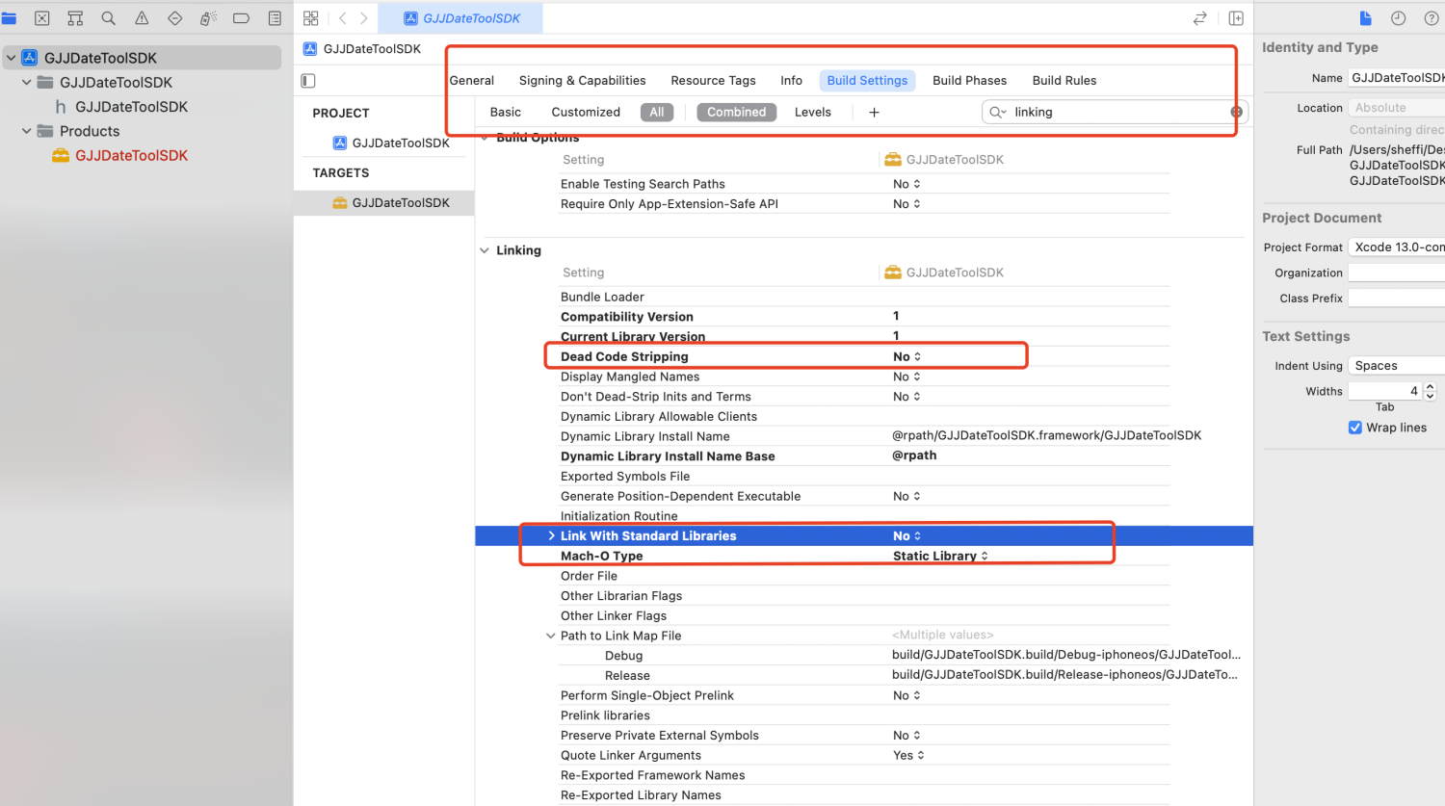Select the red GJJDateToolSDK product
Viewport: 1445px width, 806px height.
point(120,155)
